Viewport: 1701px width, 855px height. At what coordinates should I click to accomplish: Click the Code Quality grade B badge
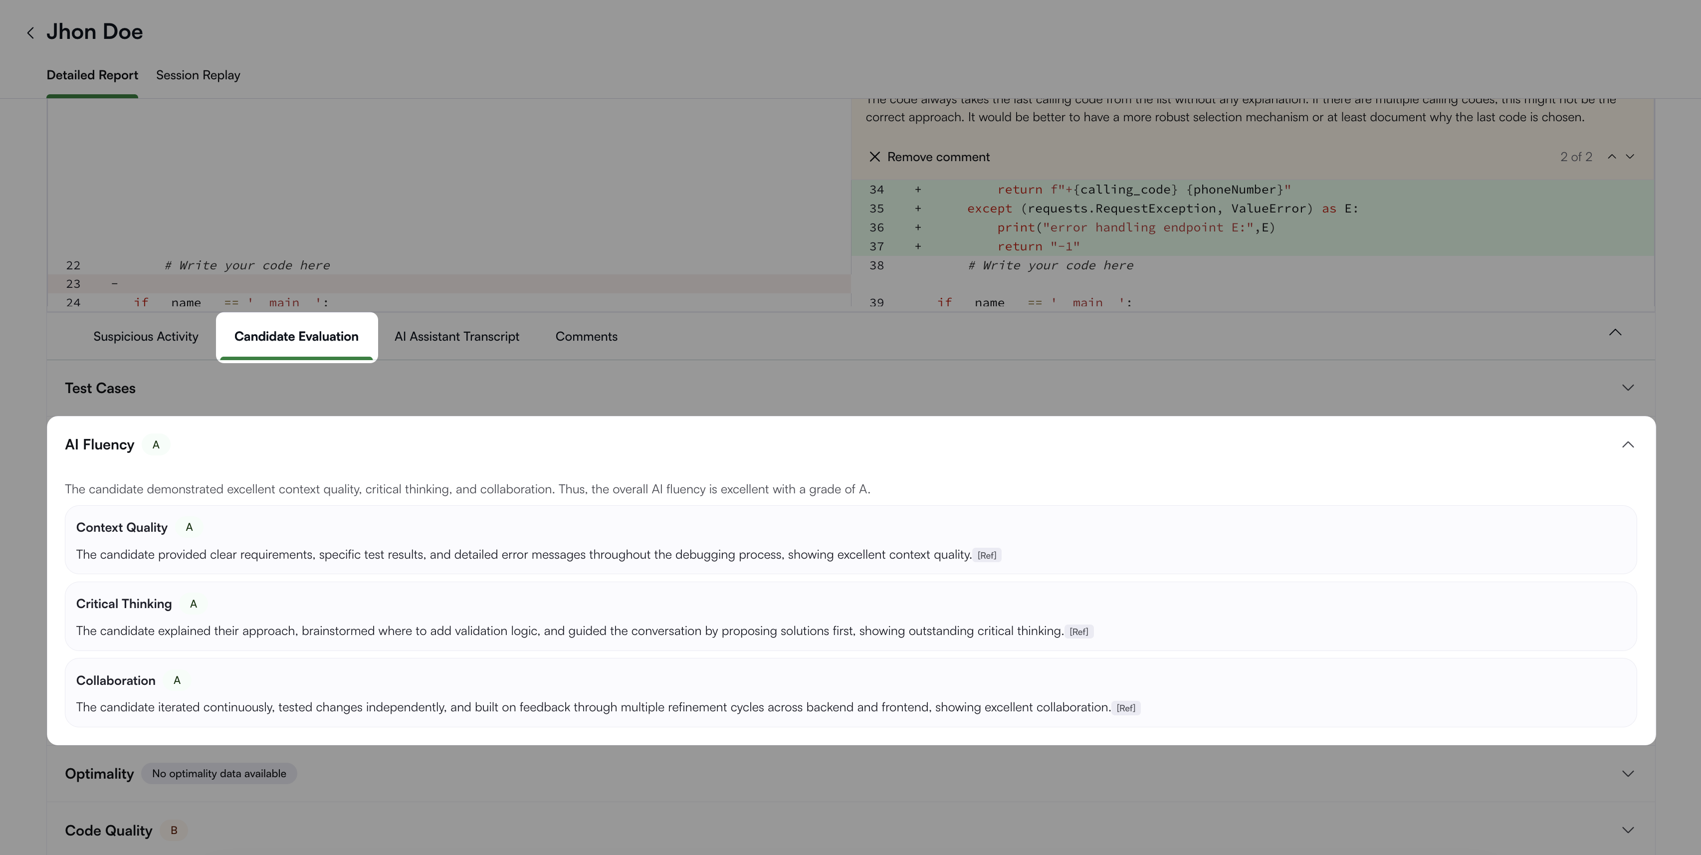(174, 831)
